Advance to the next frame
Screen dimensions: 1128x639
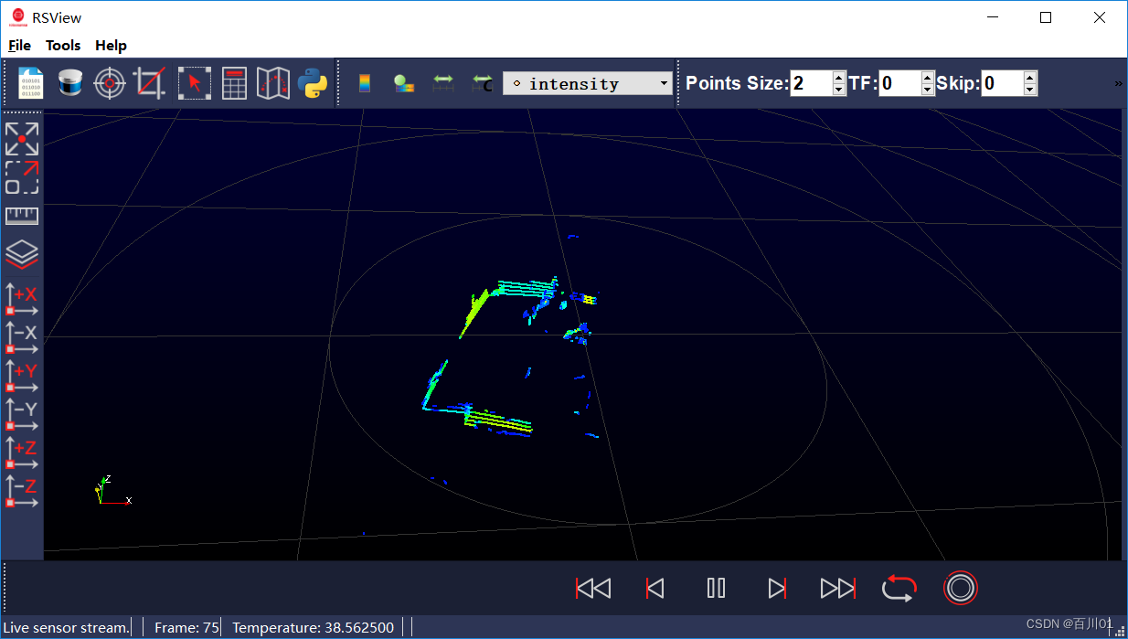point(777,588)
